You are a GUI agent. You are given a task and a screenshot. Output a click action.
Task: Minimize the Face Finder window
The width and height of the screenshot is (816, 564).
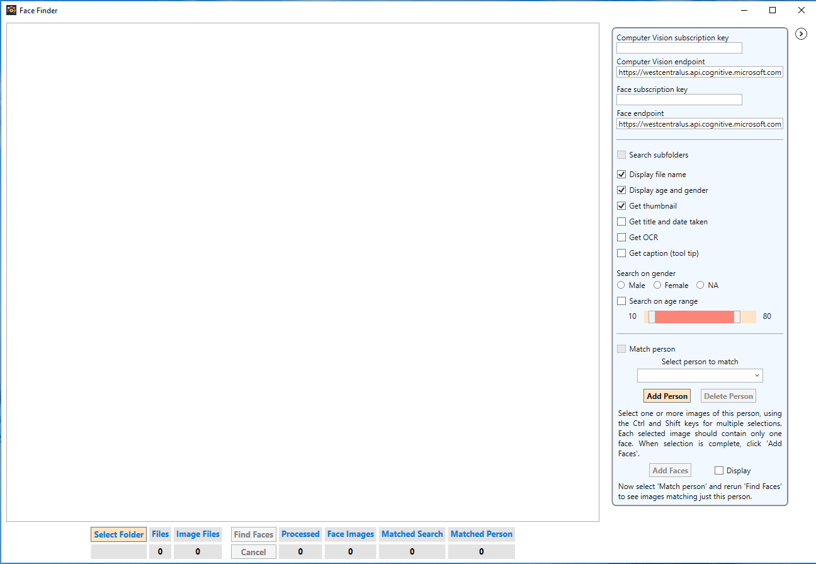(744, 10)
